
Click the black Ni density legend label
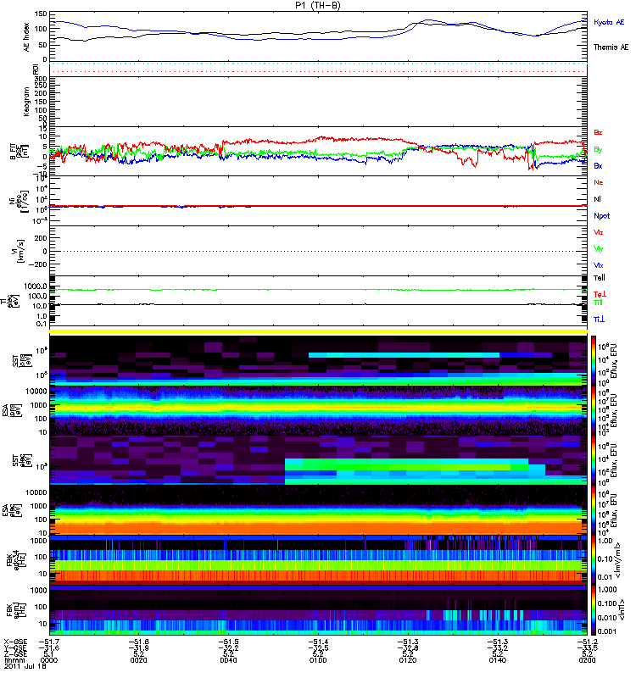pos(598,199)
